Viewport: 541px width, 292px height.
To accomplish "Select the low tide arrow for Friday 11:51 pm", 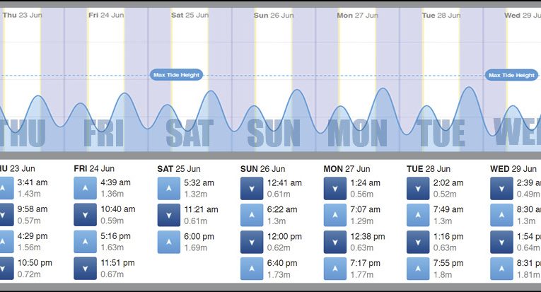I will tap(85, 268).
